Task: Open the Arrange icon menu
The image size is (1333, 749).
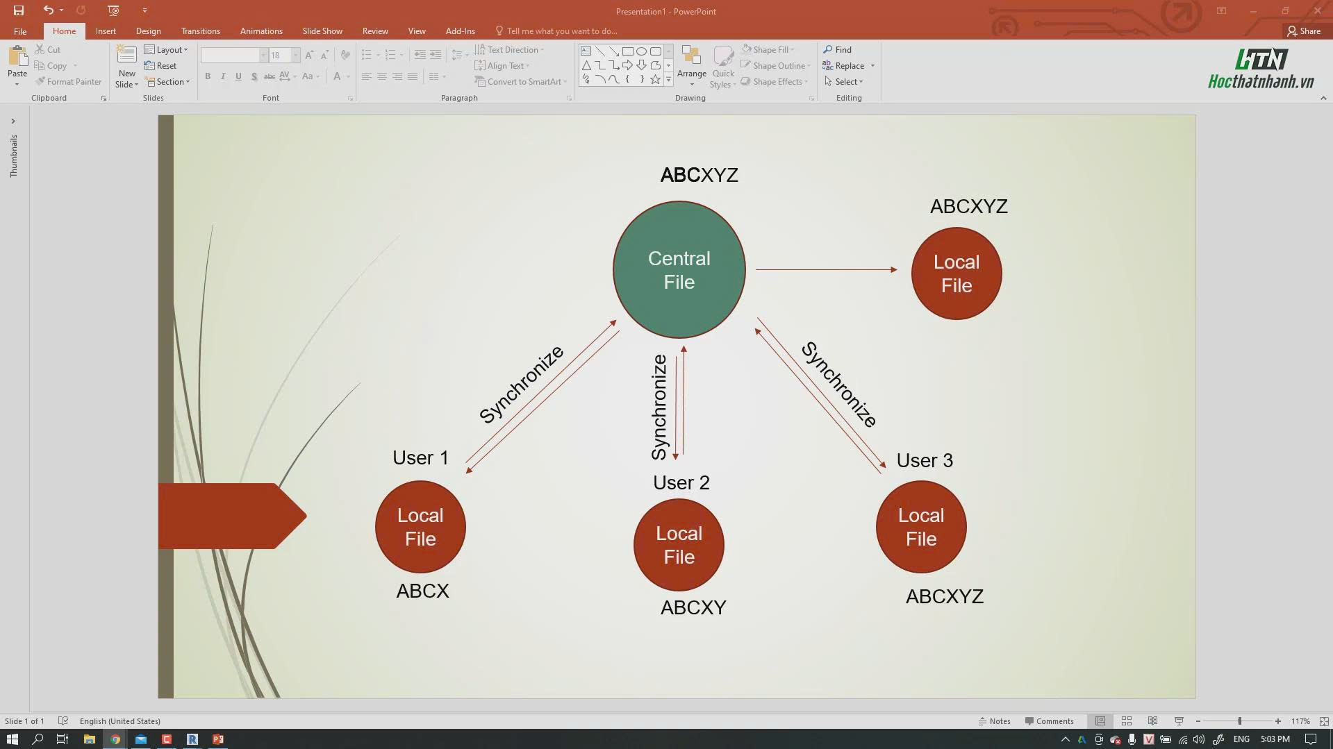Action: [x=691, y=66]
